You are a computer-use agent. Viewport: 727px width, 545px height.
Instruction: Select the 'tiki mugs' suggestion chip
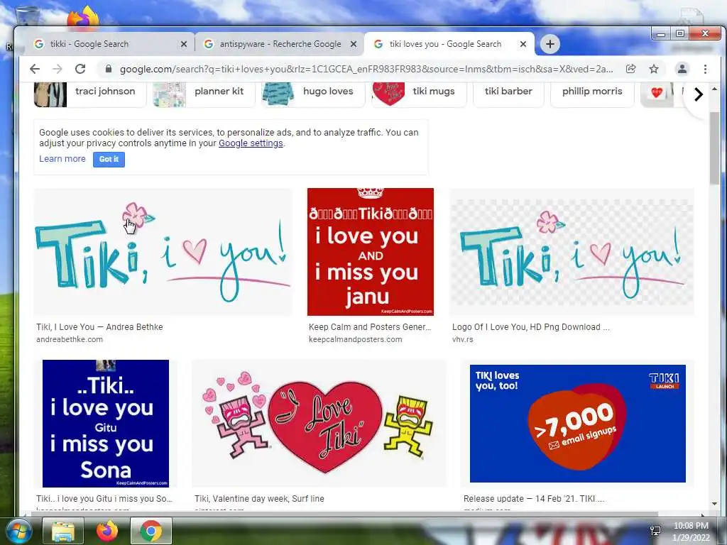[x=419, y=94]
